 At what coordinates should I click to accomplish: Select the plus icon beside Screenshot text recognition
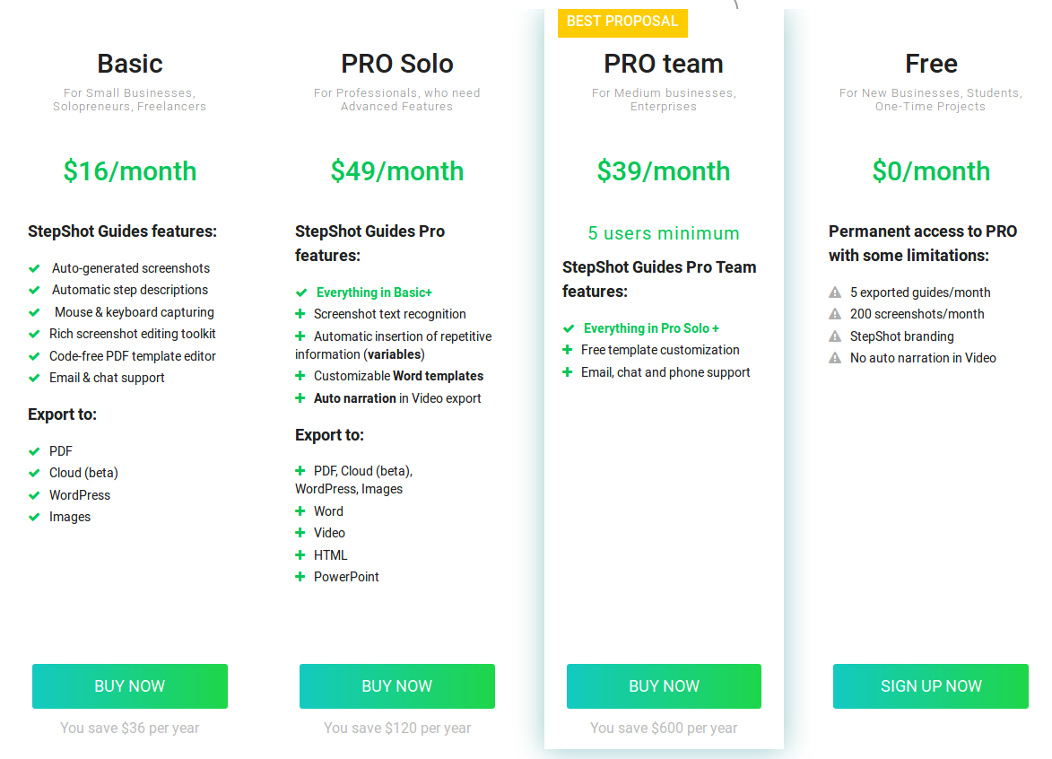pos(300,314)
